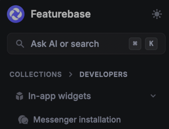
Task: Focus the Ask AI or search field
Action: tap(86, 44)
